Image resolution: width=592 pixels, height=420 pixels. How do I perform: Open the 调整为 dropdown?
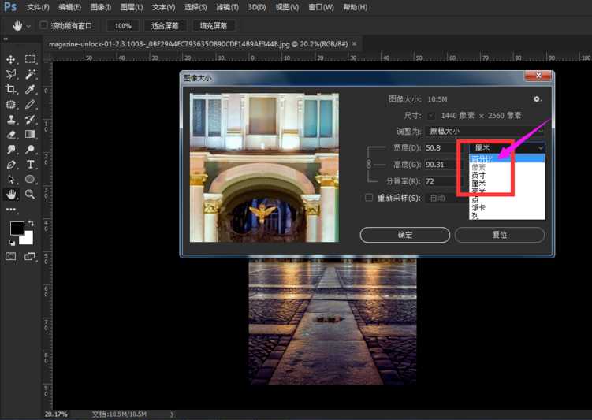(x=486, y=131)
